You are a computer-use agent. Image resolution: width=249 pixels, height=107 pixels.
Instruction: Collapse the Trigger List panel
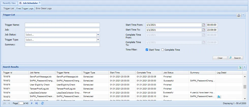[243, 15]
